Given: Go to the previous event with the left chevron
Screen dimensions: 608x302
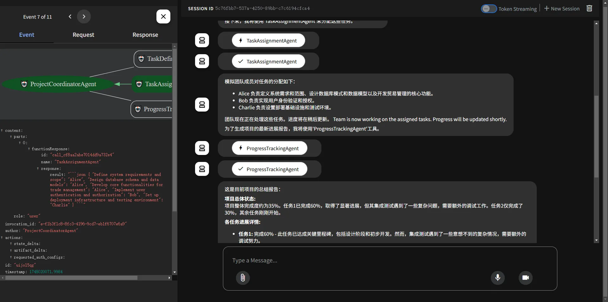Looking at the screenshot, I should (x=70, y=17).
